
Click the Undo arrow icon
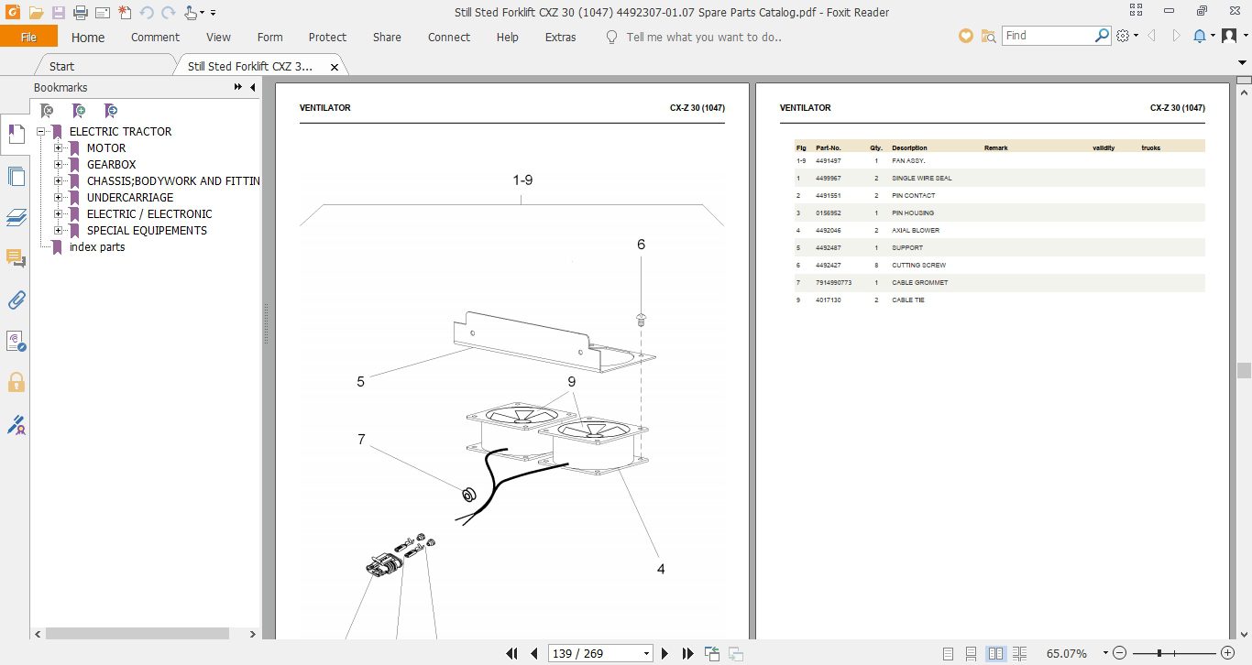[147, 13]
